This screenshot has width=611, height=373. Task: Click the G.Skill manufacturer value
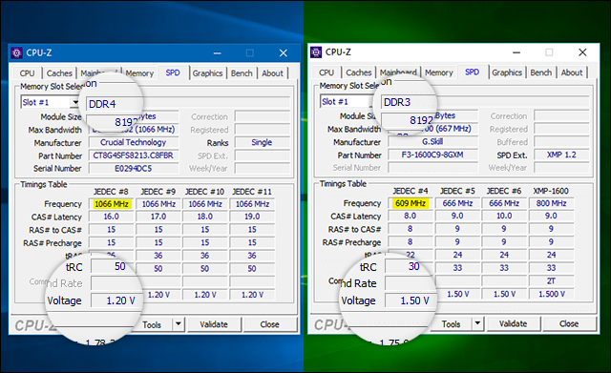click(x=432, y=142)
